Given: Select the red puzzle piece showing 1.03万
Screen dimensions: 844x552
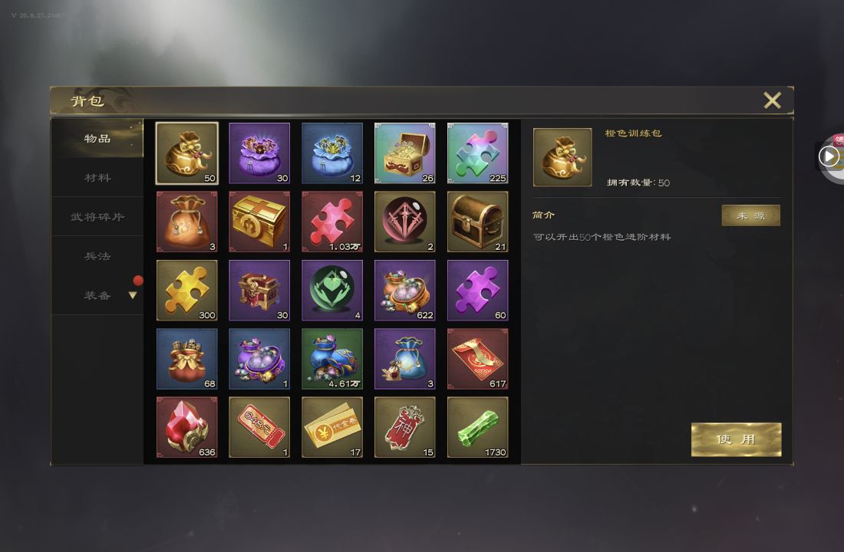Looking at the screenshot, I should 332,222.
